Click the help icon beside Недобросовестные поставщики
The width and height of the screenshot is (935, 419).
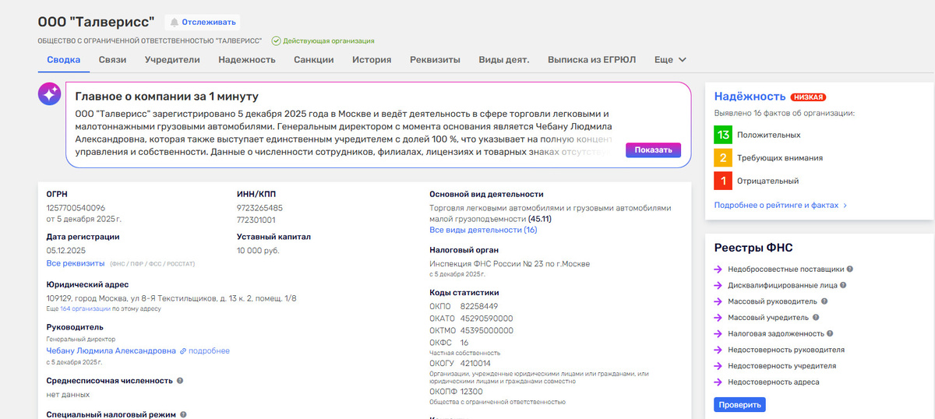click(850, 269)
